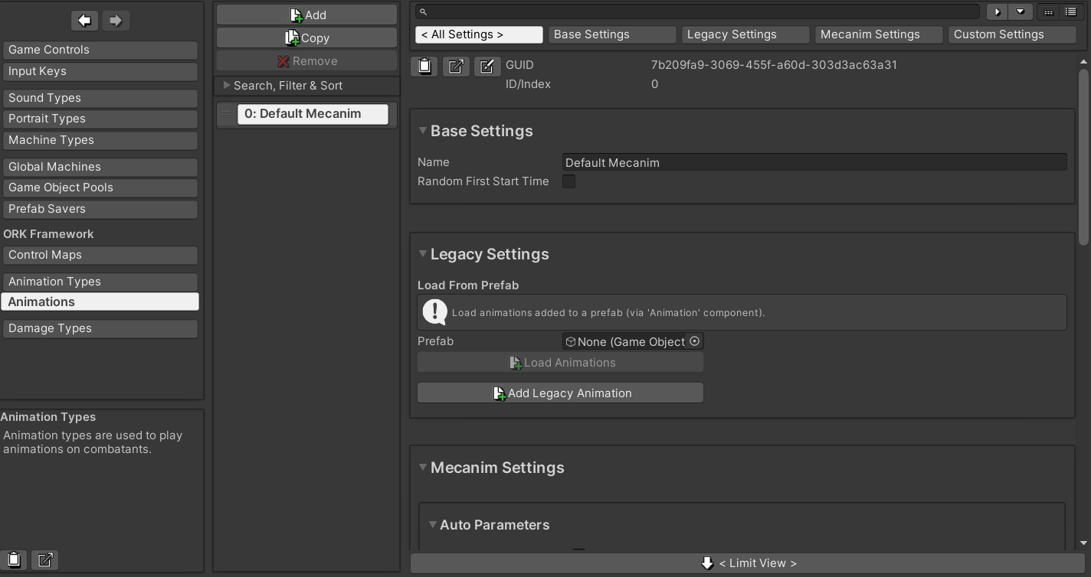The height and width of the screenshot is (577, 1091).
Task: Switch to Mecanim Settings tab
Action: 879,34
